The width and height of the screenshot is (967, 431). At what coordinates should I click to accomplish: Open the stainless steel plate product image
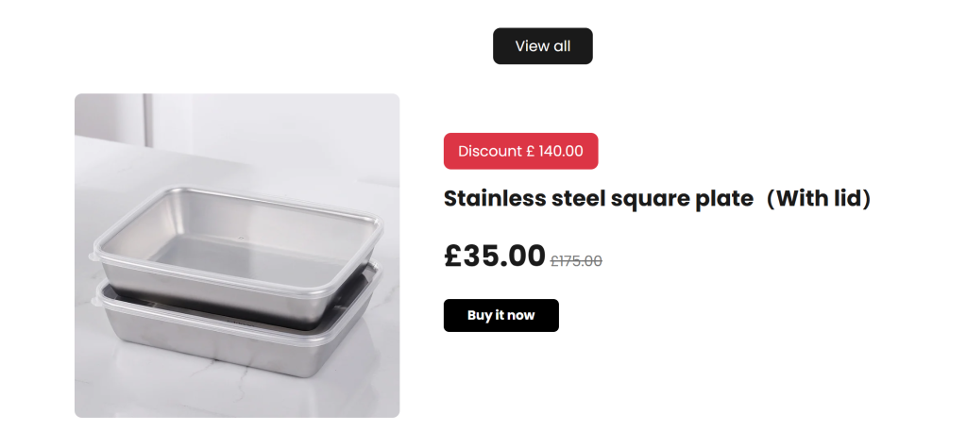point(237,256)
